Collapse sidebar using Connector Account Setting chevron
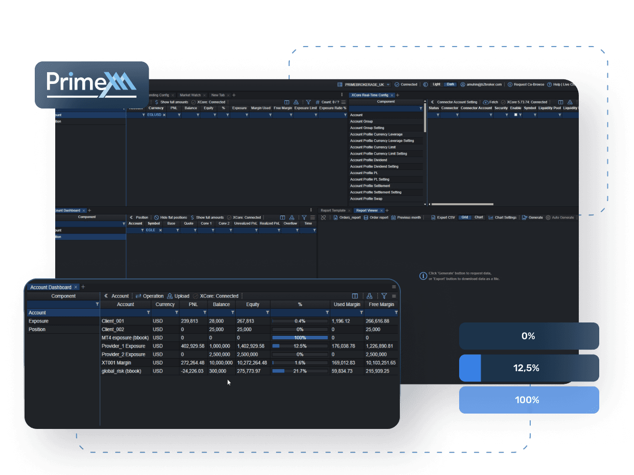 pyautogui.click(x=433, y=102)
